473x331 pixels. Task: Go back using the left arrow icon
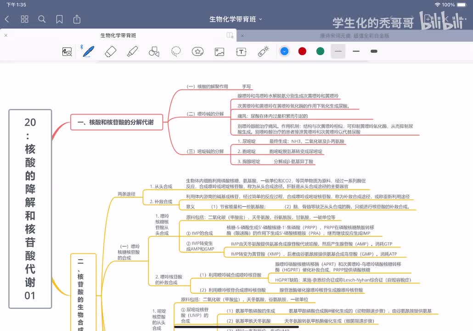pos(7,19)
